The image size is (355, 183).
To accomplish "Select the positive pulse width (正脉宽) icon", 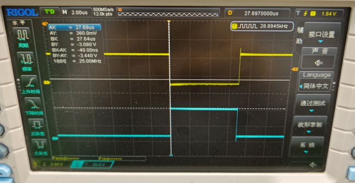I will tap(36, 127).
